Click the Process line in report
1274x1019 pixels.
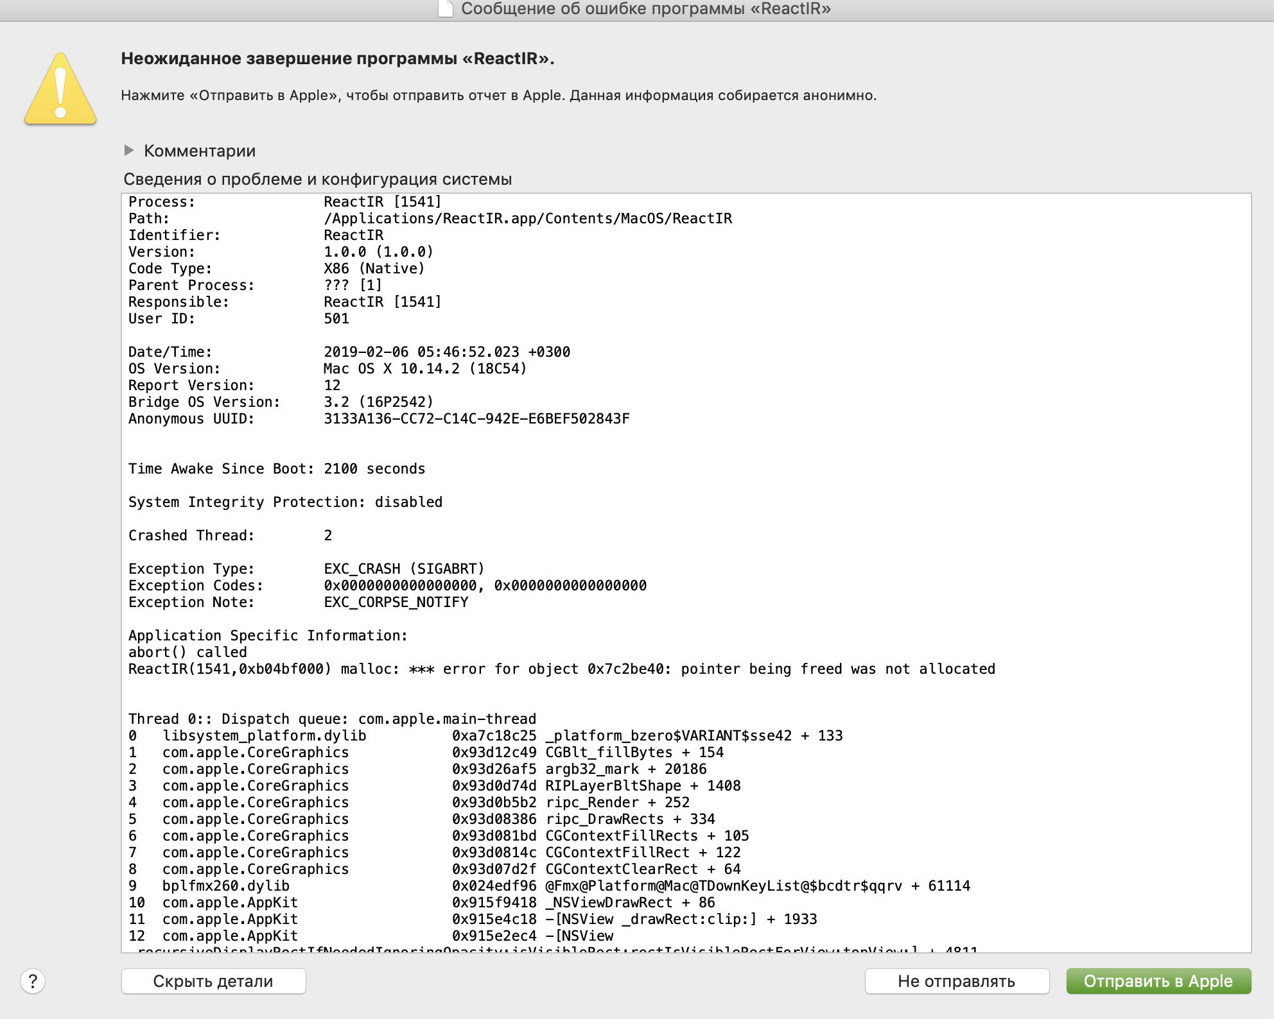(285, 201)
